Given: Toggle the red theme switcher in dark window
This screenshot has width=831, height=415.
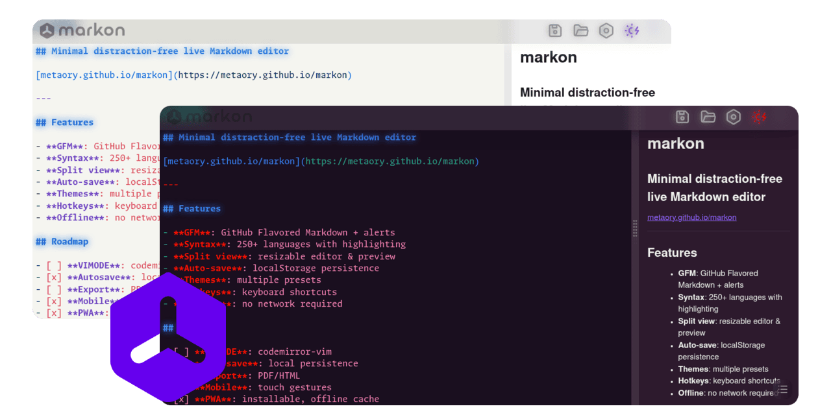Looking at the screenshot, I should [x=759, y=117].
